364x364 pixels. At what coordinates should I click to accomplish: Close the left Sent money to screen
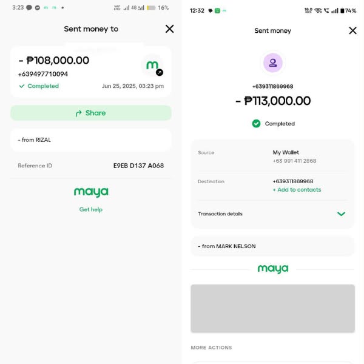[x=170, y=29]
